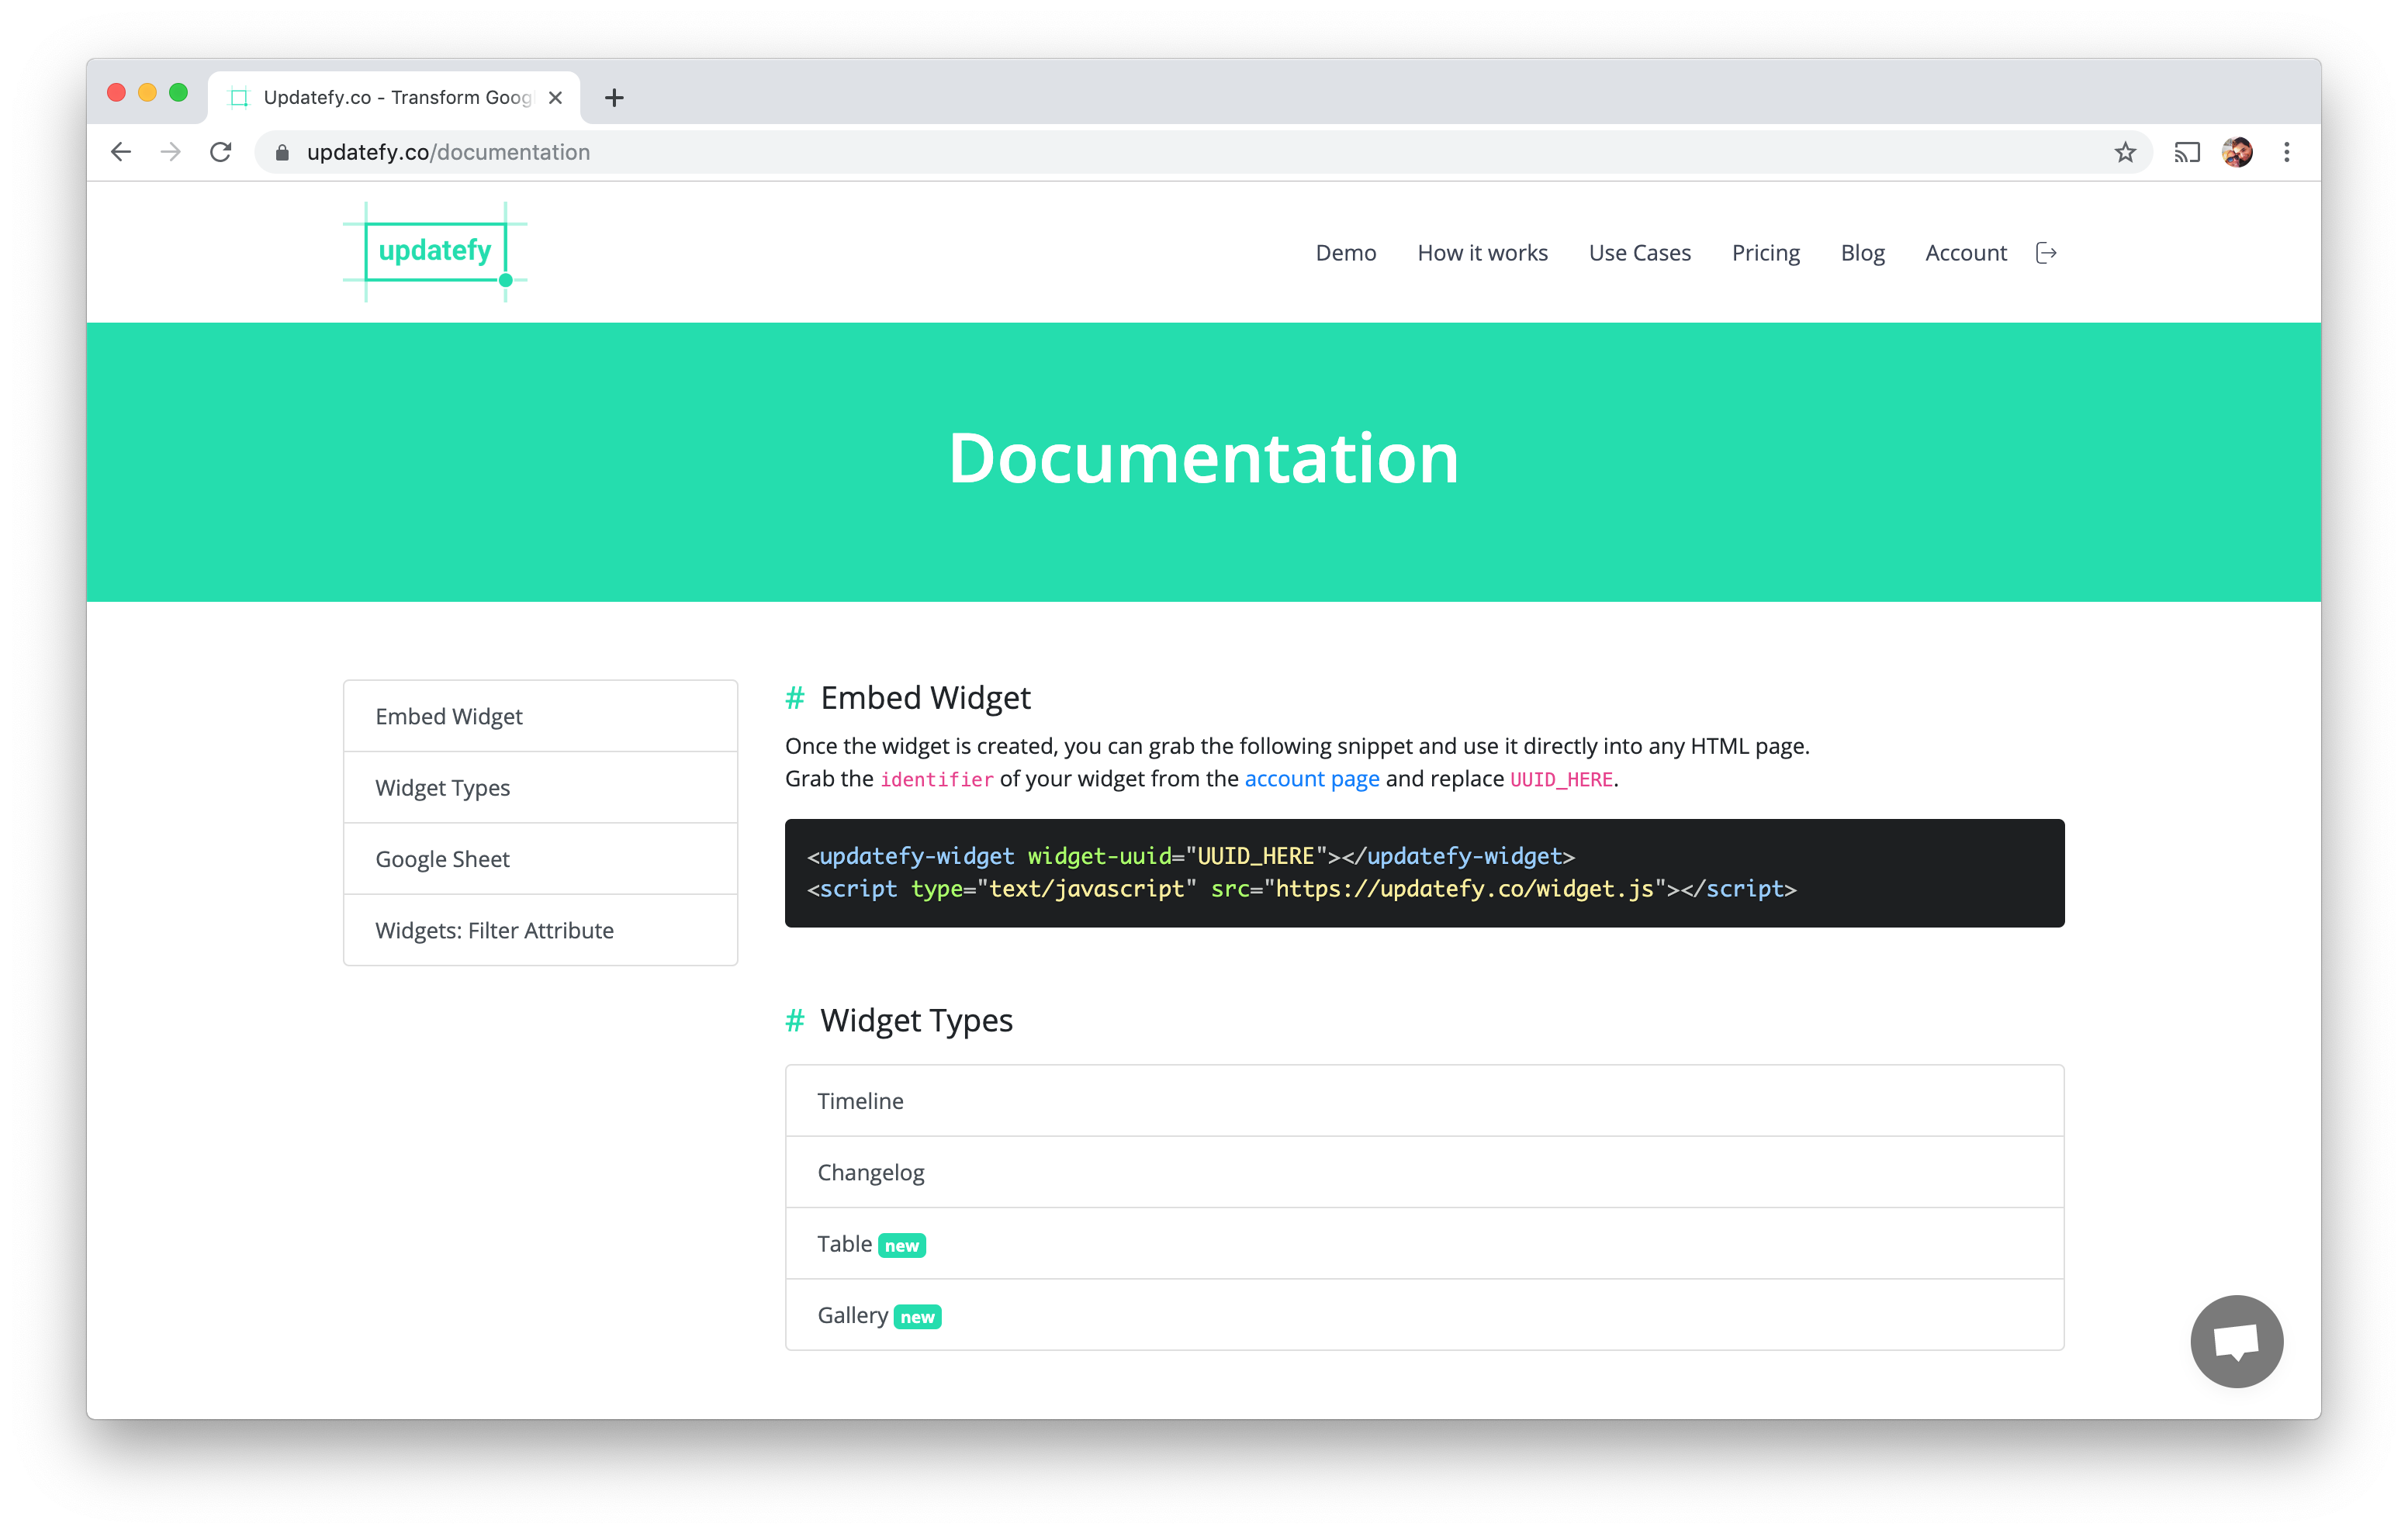Open the Chrome profile avatar
Viewport: 2408px width, 1534px height.
[2237, 152]
